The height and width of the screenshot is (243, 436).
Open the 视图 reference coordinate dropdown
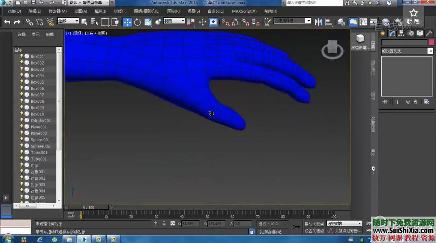pos(174,21)
